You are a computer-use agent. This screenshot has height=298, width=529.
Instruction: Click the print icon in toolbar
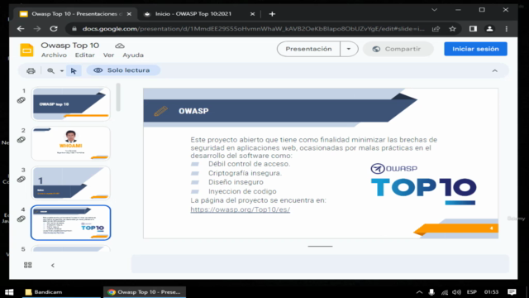31,70
